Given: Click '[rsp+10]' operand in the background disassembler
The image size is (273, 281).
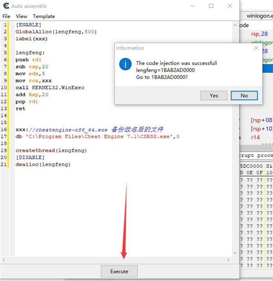Looking at the screenshot, I should click(x=262, y=129).
